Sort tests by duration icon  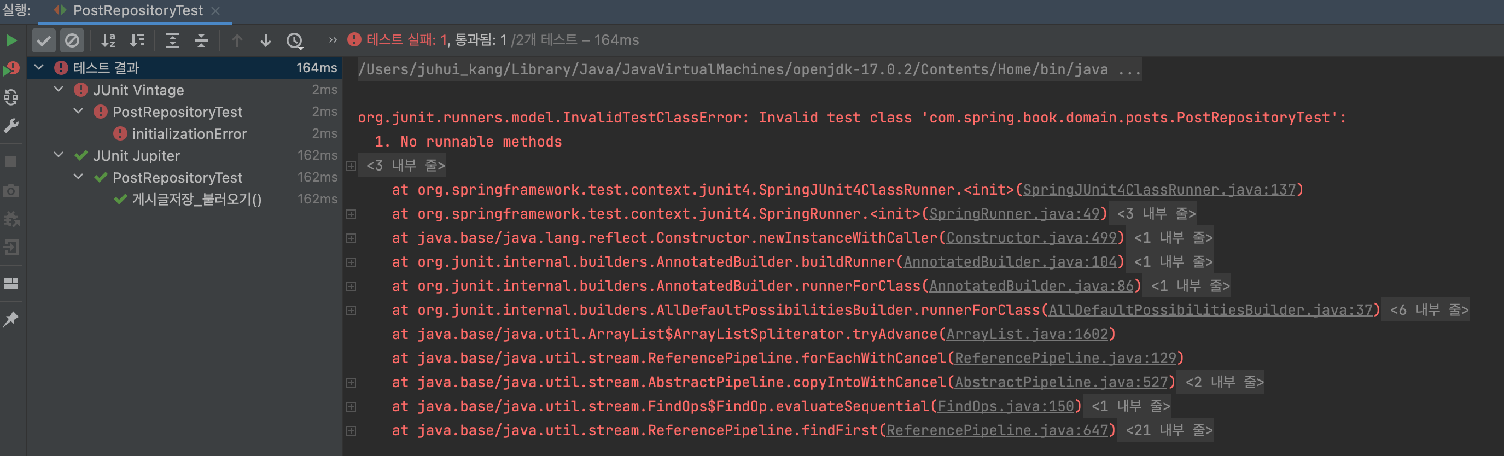tap(137, 40)
